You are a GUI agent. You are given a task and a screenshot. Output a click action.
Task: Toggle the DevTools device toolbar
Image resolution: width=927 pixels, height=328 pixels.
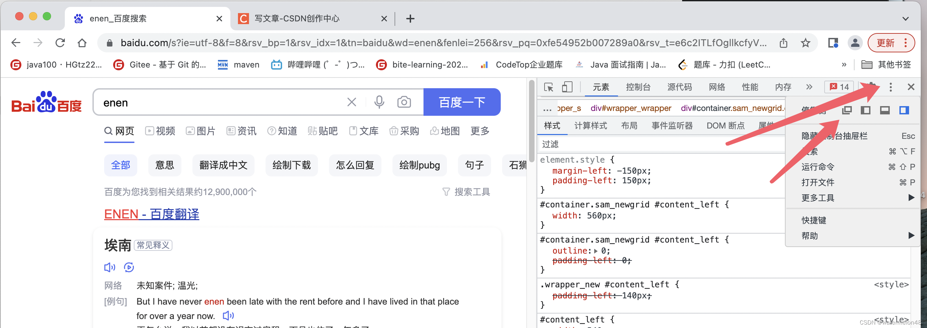click(567, 87)
